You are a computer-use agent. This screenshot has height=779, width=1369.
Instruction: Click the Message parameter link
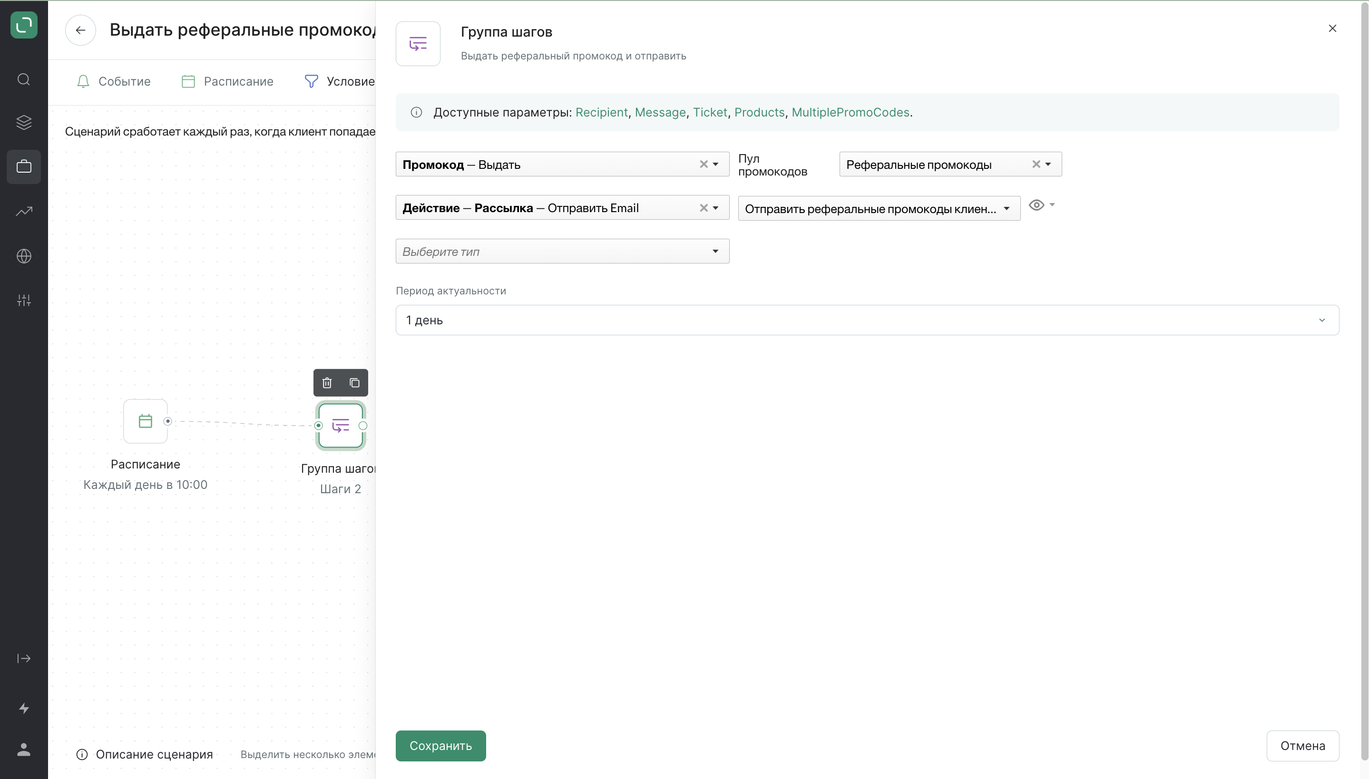coord(660,112)
